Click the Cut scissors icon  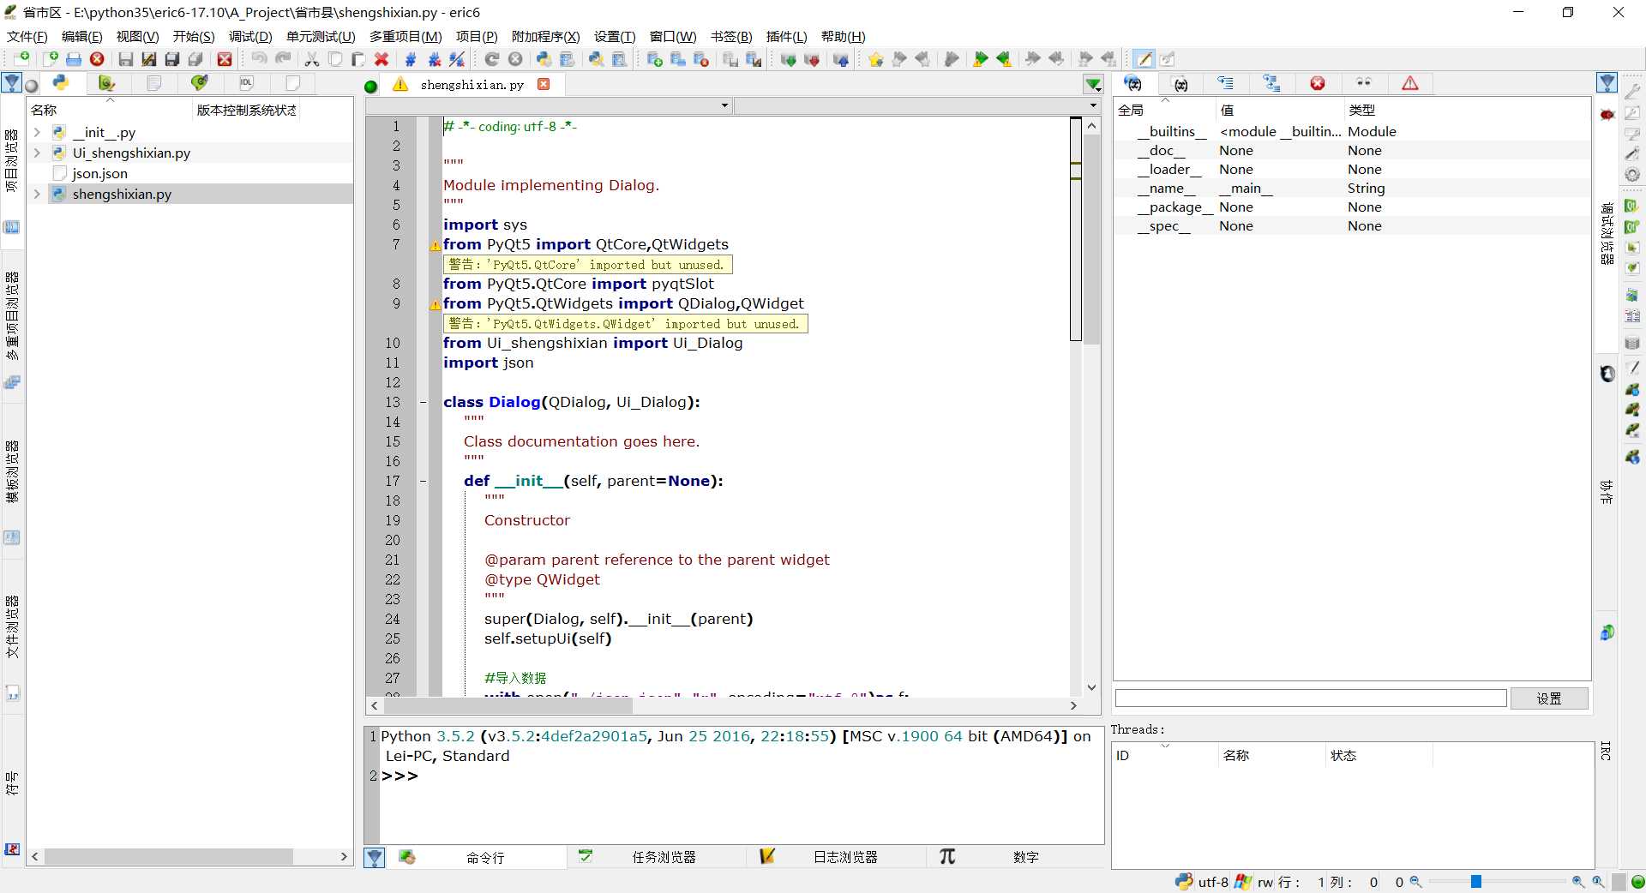(312, 58)
